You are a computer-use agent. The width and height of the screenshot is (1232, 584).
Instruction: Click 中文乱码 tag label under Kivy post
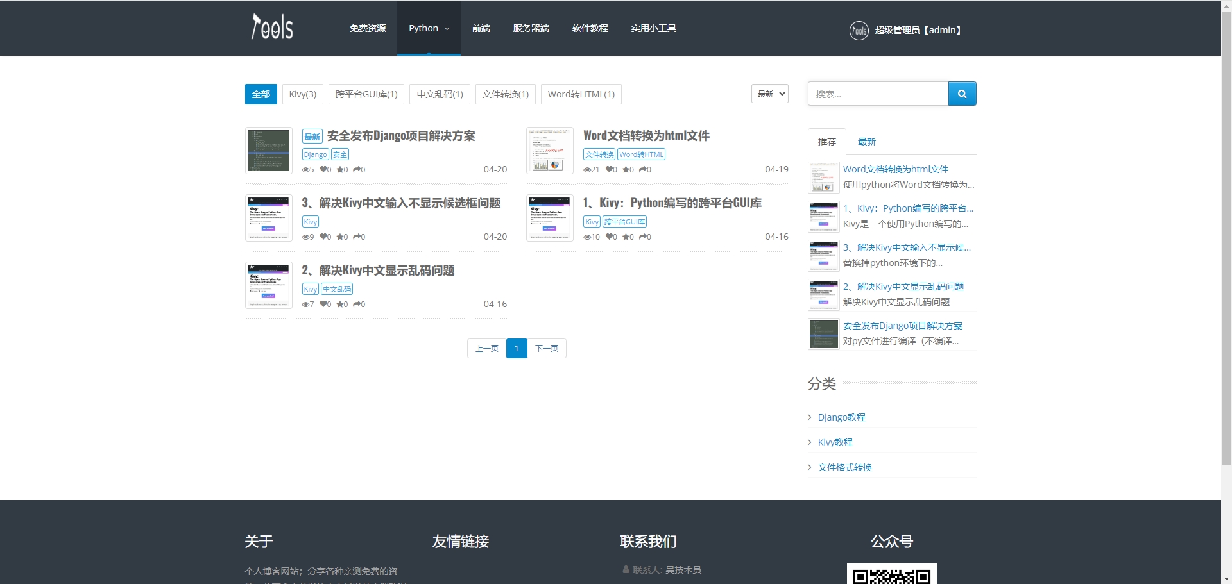click(337, 289)
